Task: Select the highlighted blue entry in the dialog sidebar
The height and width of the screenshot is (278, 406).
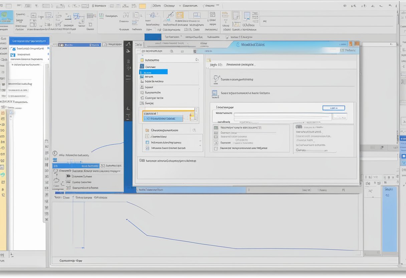Action: (153, 72)
